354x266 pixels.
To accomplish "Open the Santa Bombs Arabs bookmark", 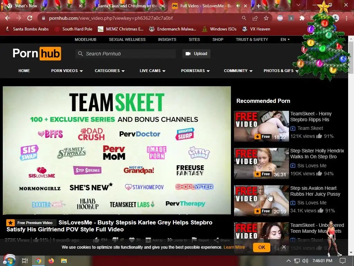I will pos(27,29).
